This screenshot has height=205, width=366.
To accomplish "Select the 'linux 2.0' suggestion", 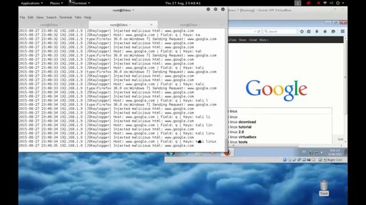I will pos(237,132).
